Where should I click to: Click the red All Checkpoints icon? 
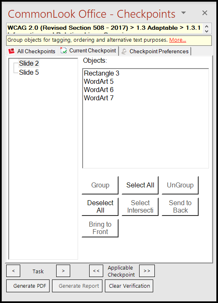click(12, 51)
